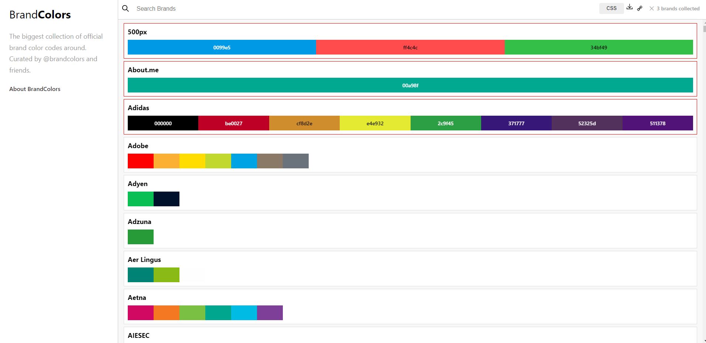
Task: Click Aer Lingus lime green swatch
Action: (167, 275)
